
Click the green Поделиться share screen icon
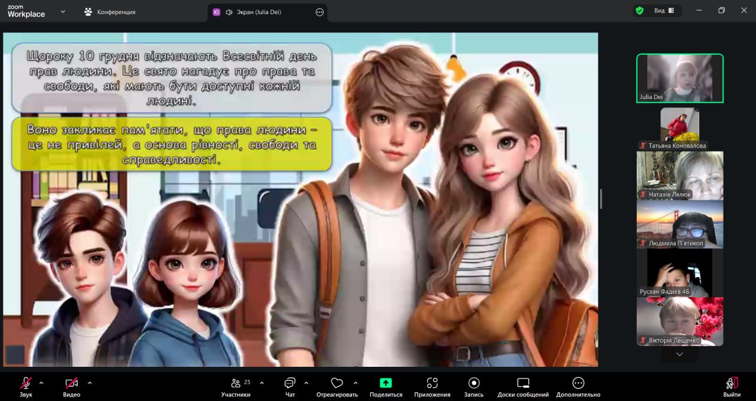(x=386, y=383)
